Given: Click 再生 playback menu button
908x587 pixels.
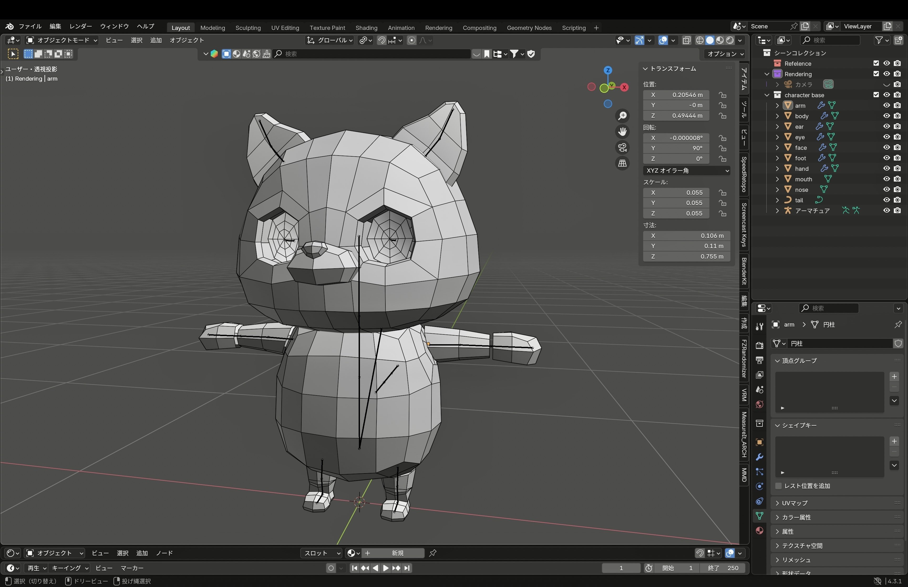Looking at the screenshot, I should tap(36, 568).
